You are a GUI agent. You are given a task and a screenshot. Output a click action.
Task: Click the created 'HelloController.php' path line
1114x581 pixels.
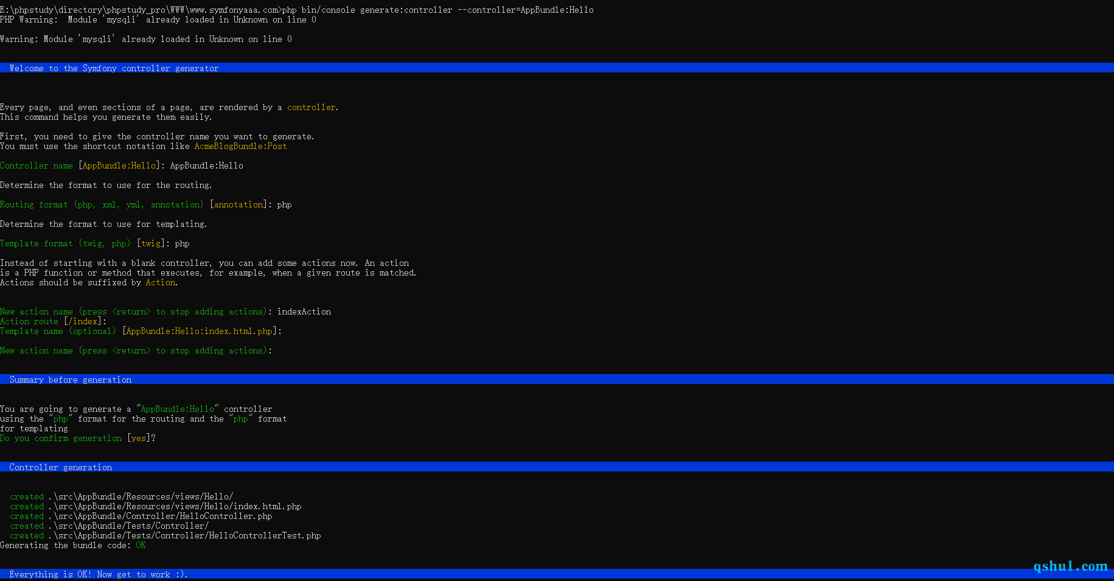pyautogui.click(x=141, y=516)
